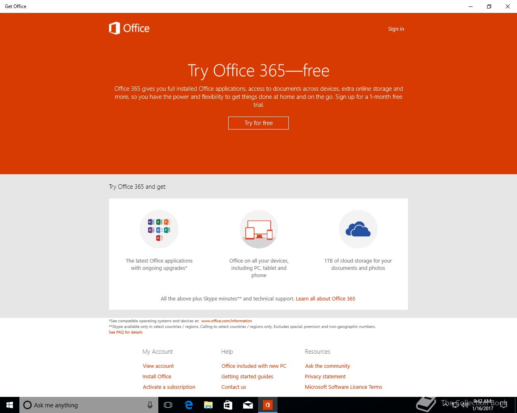The height and width of the screenshot is (413, 517).
Task: Click the Office applications icon circle
Action: [159, 229]
